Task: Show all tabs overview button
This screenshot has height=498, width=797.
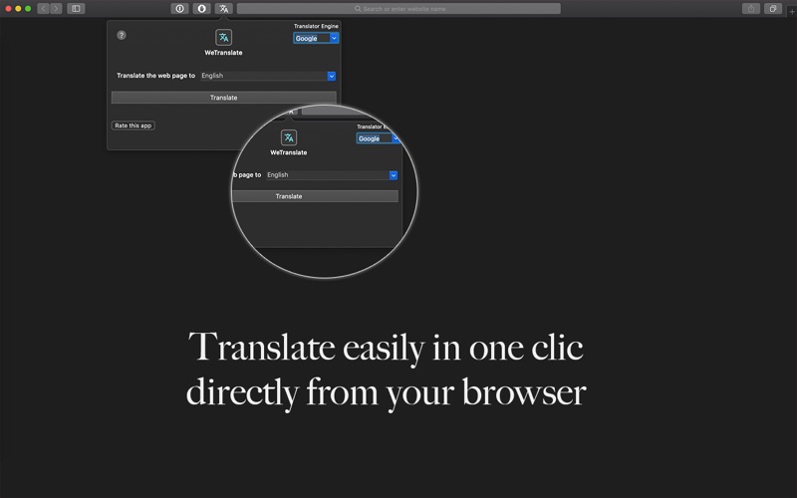Action: coord(773,9)
